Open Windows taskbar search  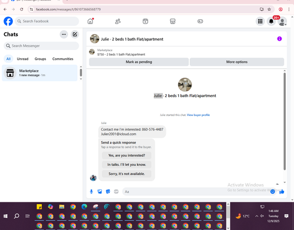coord(16,216)
